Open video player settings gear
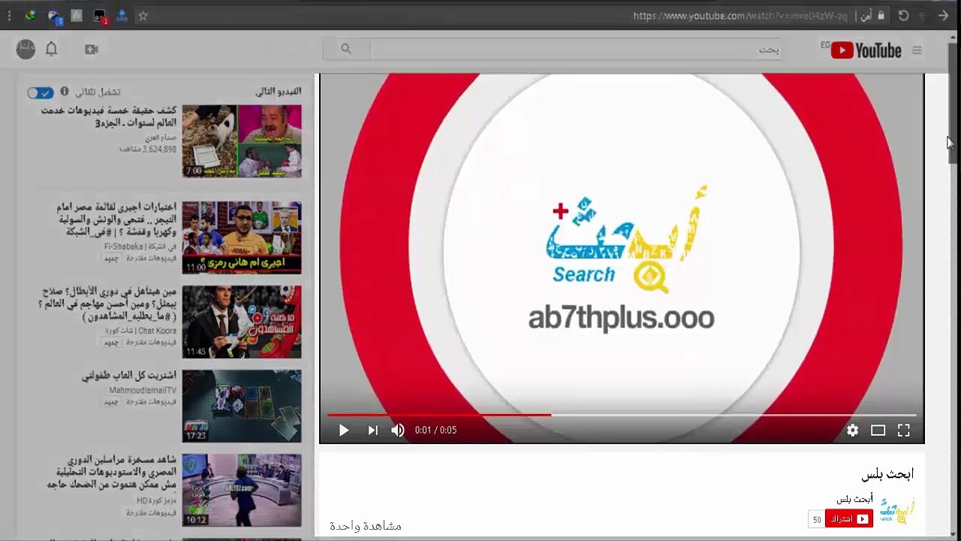 pyautogui.click(x=852, y=430)
